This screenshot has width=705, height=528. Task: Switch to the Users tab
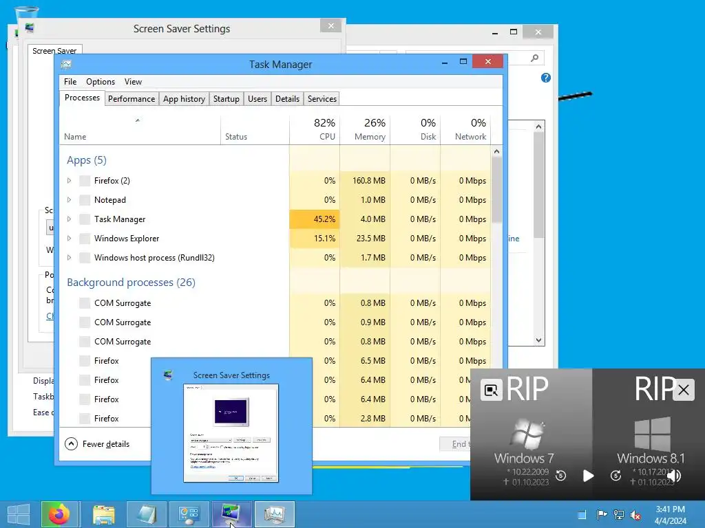[257, 99]
